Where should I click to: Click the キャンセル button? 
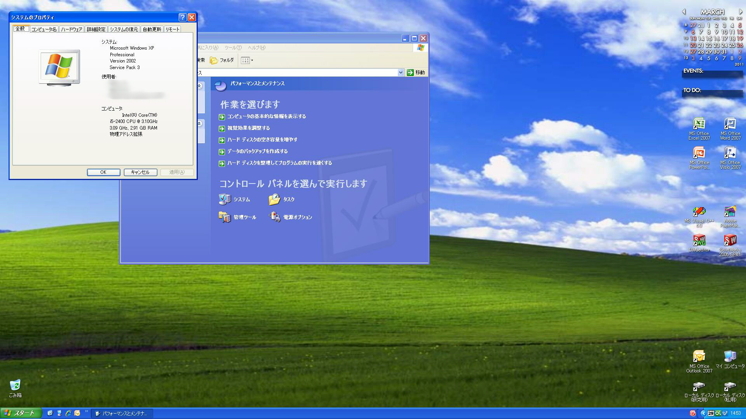[140, 172]
